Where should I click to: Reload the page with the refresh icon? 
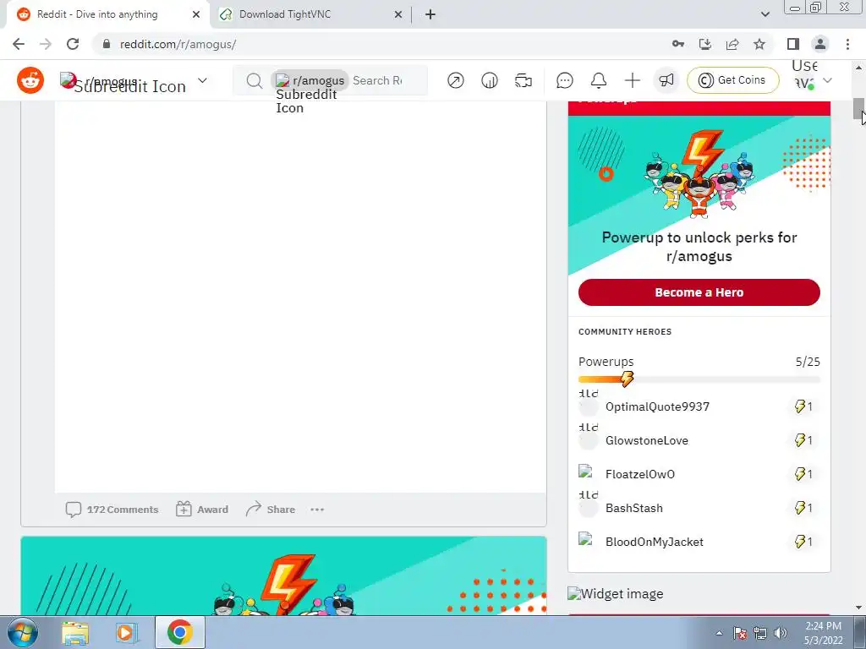(73, 44)
